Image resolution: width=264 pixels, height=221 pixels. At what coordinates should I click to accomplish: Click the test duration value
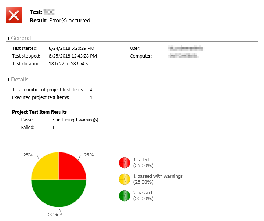click(x=68, y=64)
